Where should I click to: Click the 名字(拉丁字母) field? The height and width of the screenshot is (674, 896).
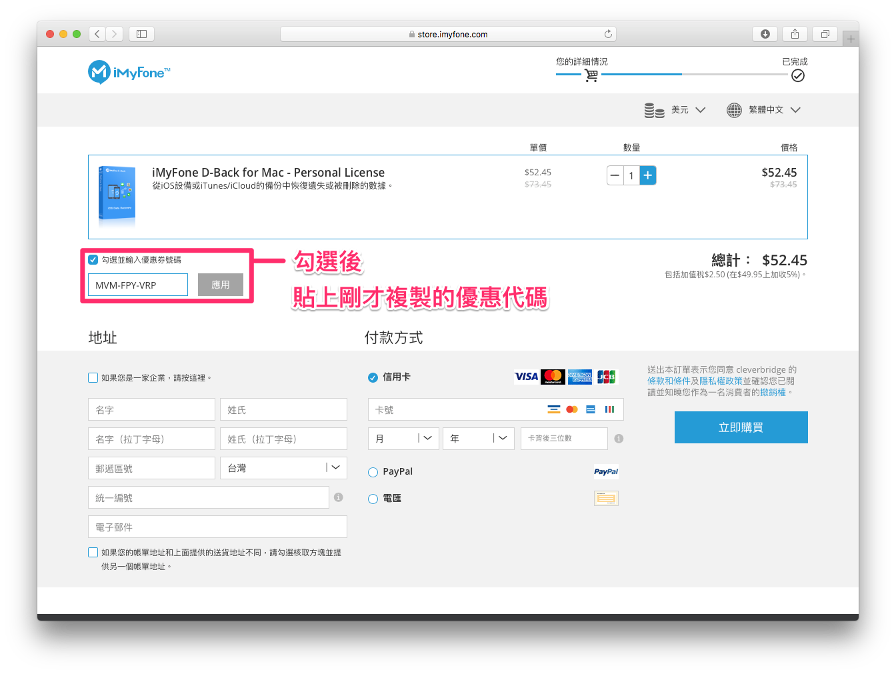tap(151, 439)
